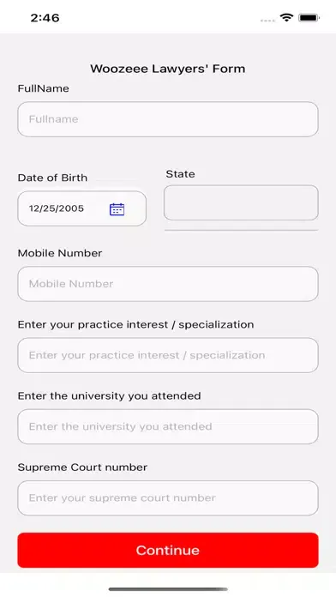Tap the FullName label
Viewport: 336px width, 597px height.
[44, 88]
